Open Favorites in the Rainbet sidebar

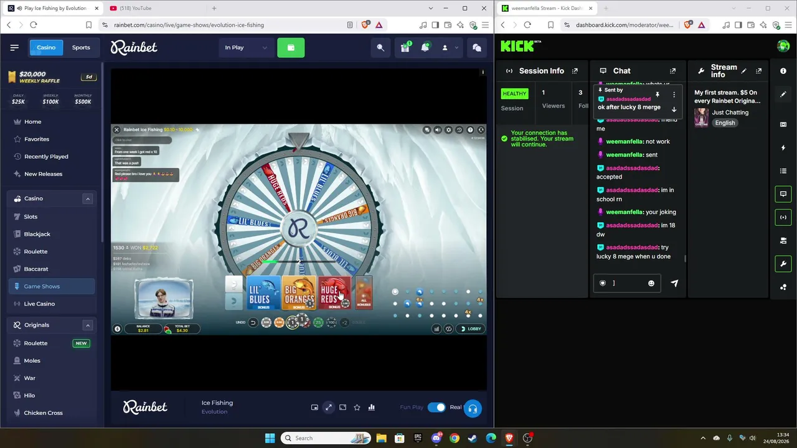coord(52,139)
